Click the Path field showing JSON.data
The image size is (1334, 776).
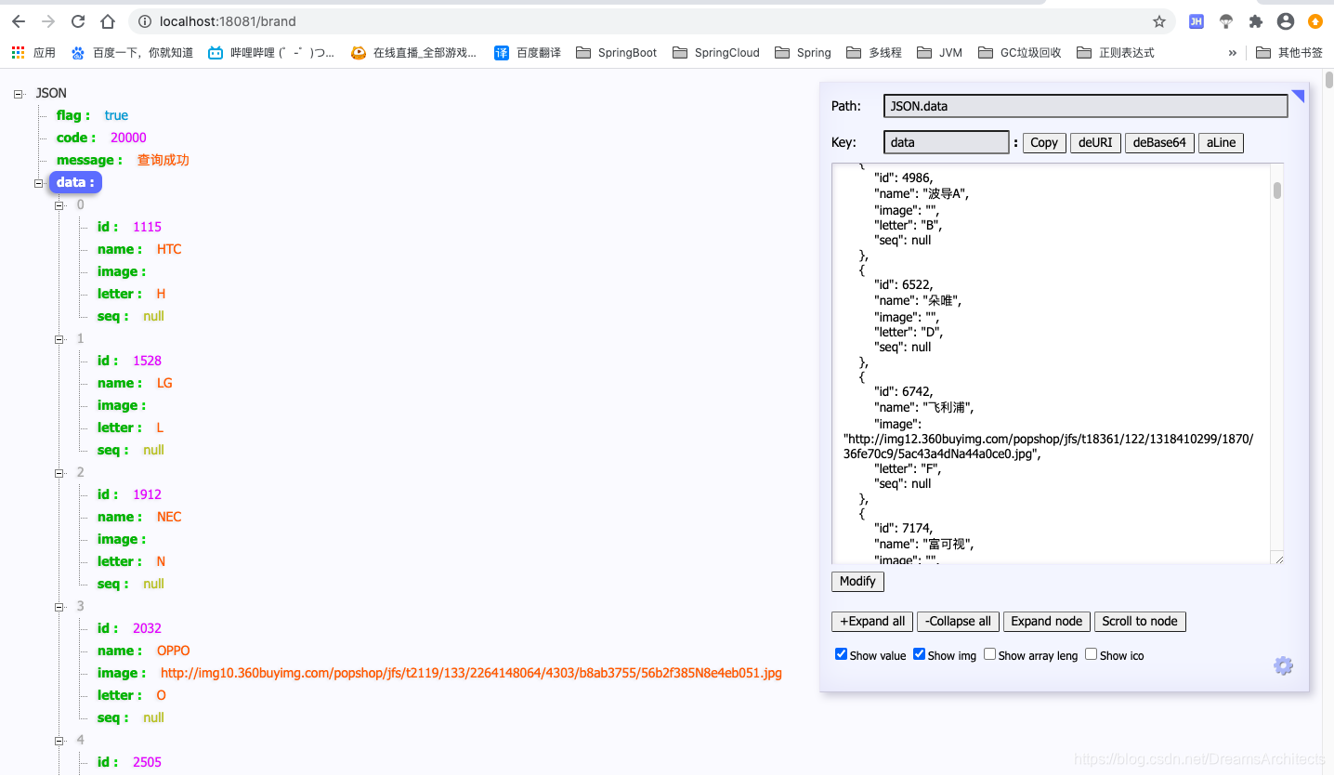[1086, 106]
